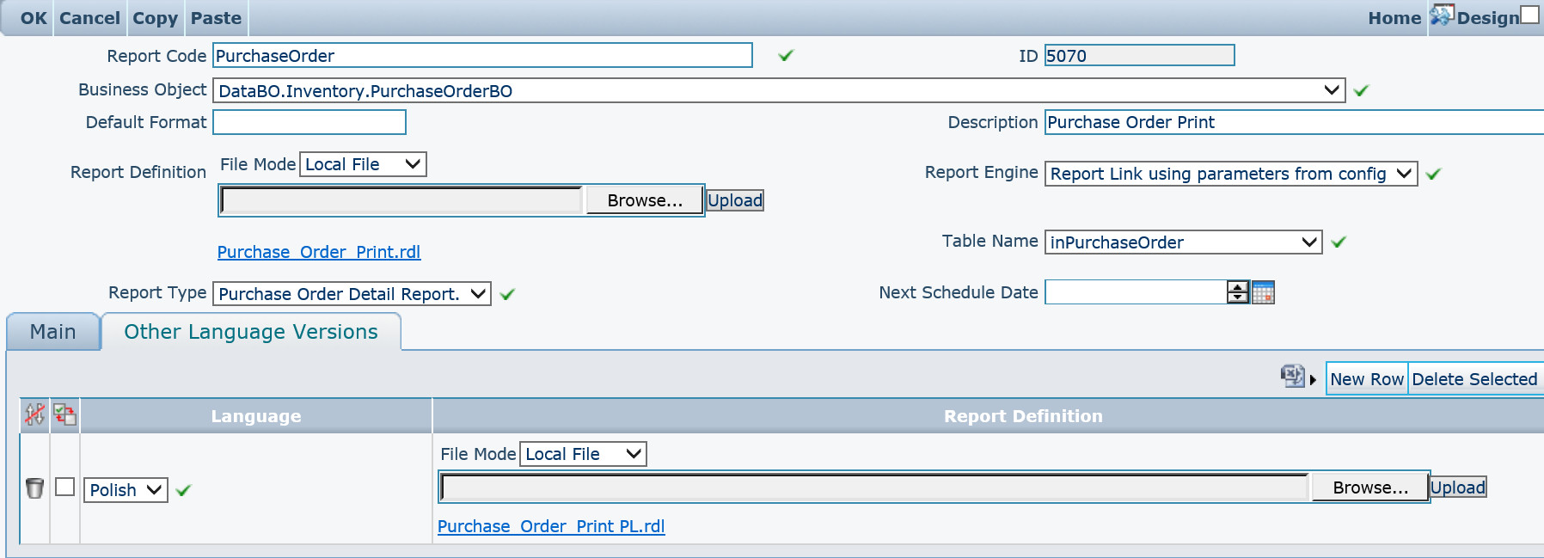Click the Next Schedule Date spinner arrows
Image resolution: width=1544 pixels, height=558 pixels.
pyautogui.click(x=1238, y=293)
